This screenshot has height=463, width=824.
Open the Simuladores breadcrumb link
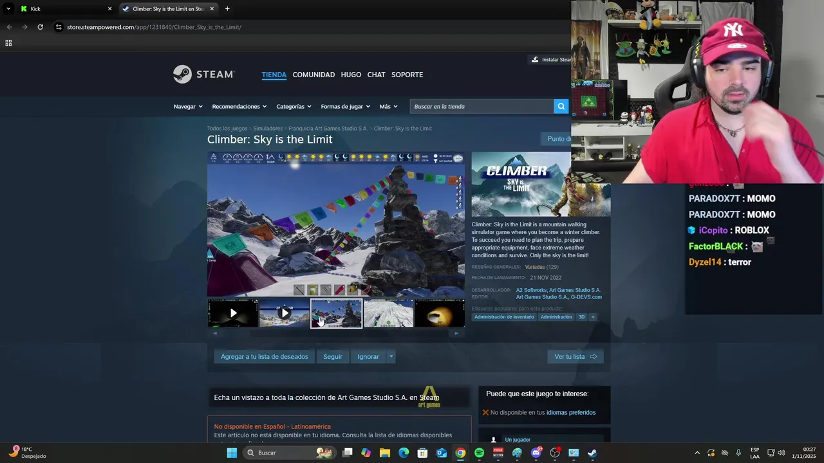(268, 129)
